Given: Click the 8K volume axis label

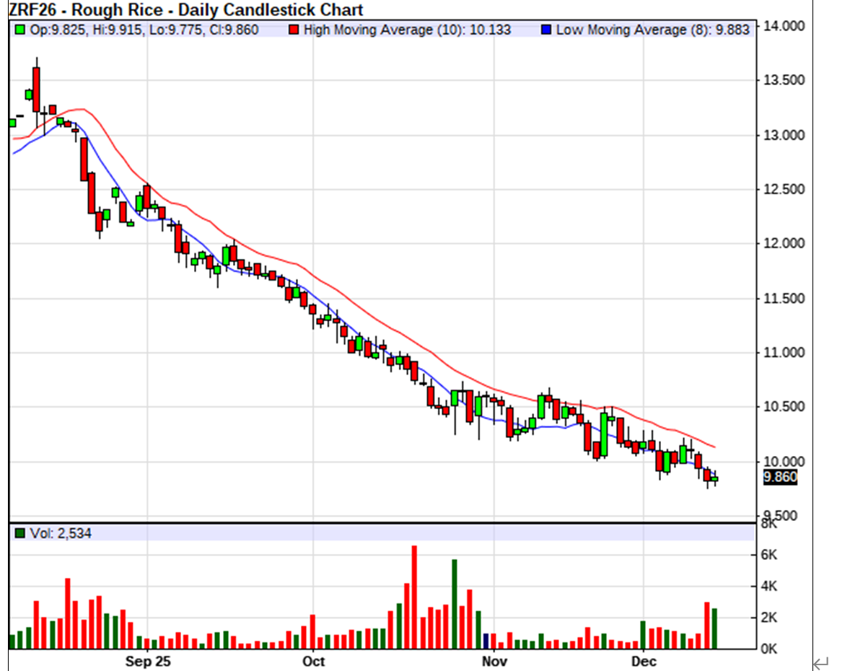Looking at the screenshot, I should click(x=771, y=523).
